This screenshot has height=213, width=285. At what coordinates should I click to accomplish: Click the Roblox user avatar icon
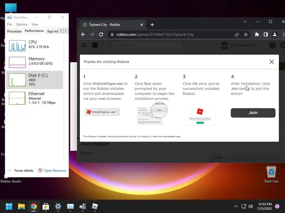(225, 45)
